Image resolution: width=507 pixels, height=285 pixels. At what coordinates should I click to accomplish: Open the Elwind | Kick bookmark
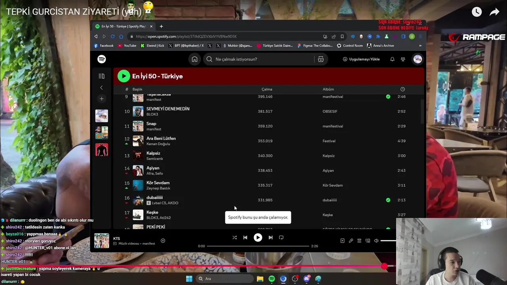click(152, 46)
